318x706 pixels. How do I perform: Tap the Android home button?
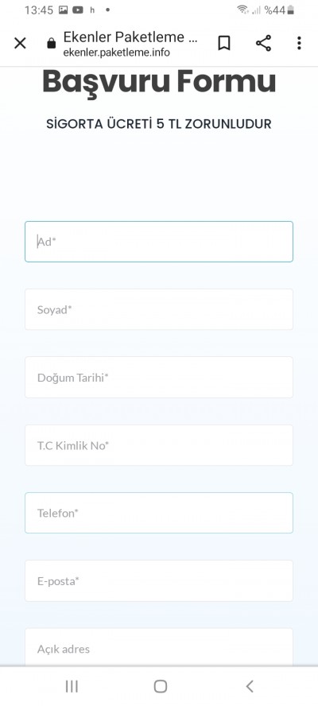point(161,686)
